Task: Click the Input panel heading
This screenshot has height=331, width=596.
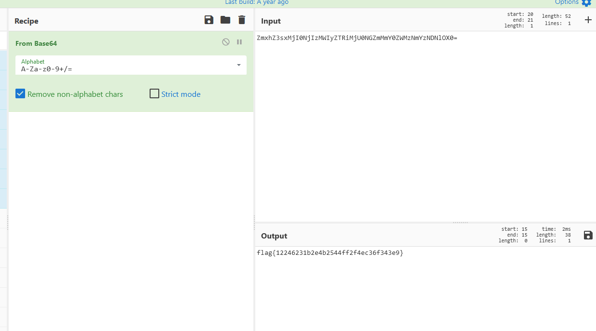Action: (x=271, y=21)
